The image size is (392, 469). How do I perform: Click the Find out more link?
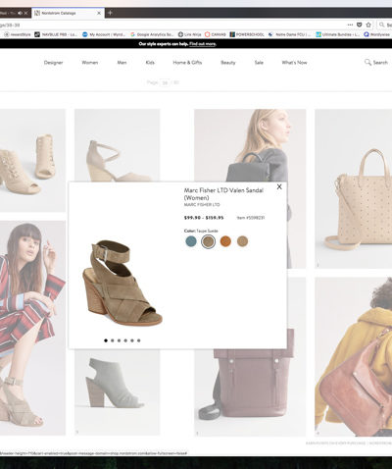(203, 44)
